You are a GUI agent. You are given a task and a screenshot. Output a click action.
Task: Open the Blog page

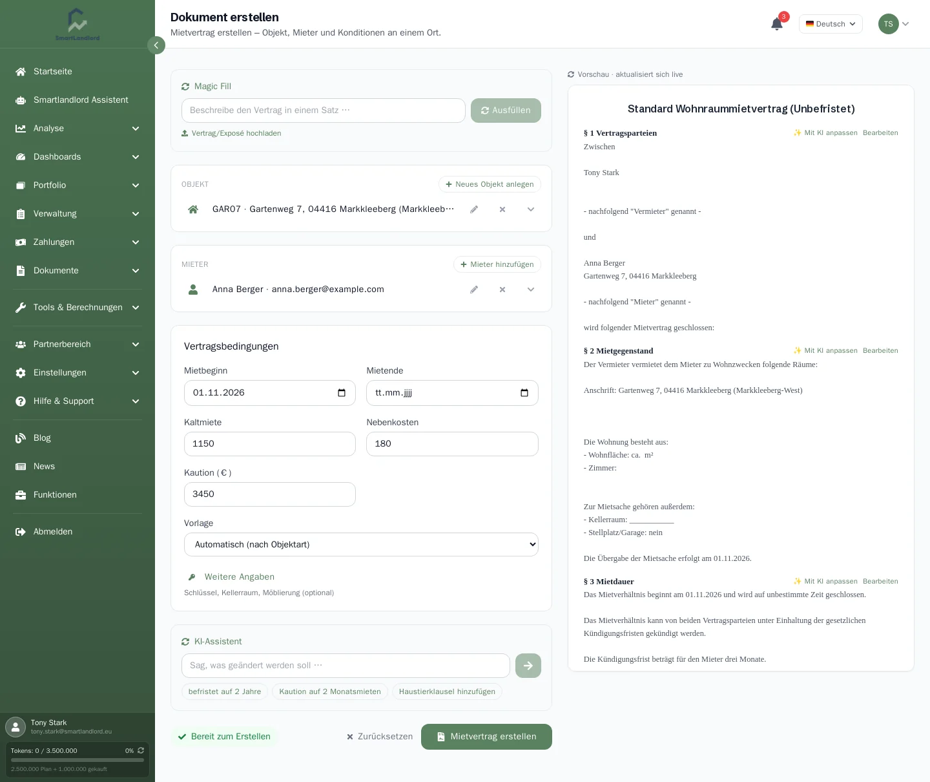77,438
